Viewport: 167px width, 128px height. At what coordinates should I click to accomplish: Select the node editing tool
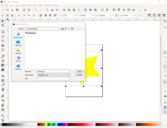tap(3, 25)
